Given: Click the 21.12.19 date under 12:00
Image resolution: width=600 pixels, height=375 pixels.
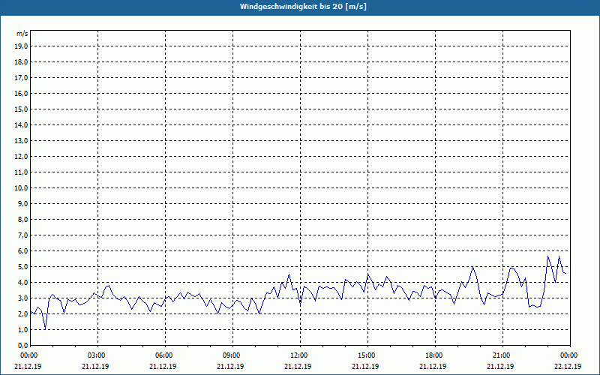Looking at the screenshot, I should 298,366.
